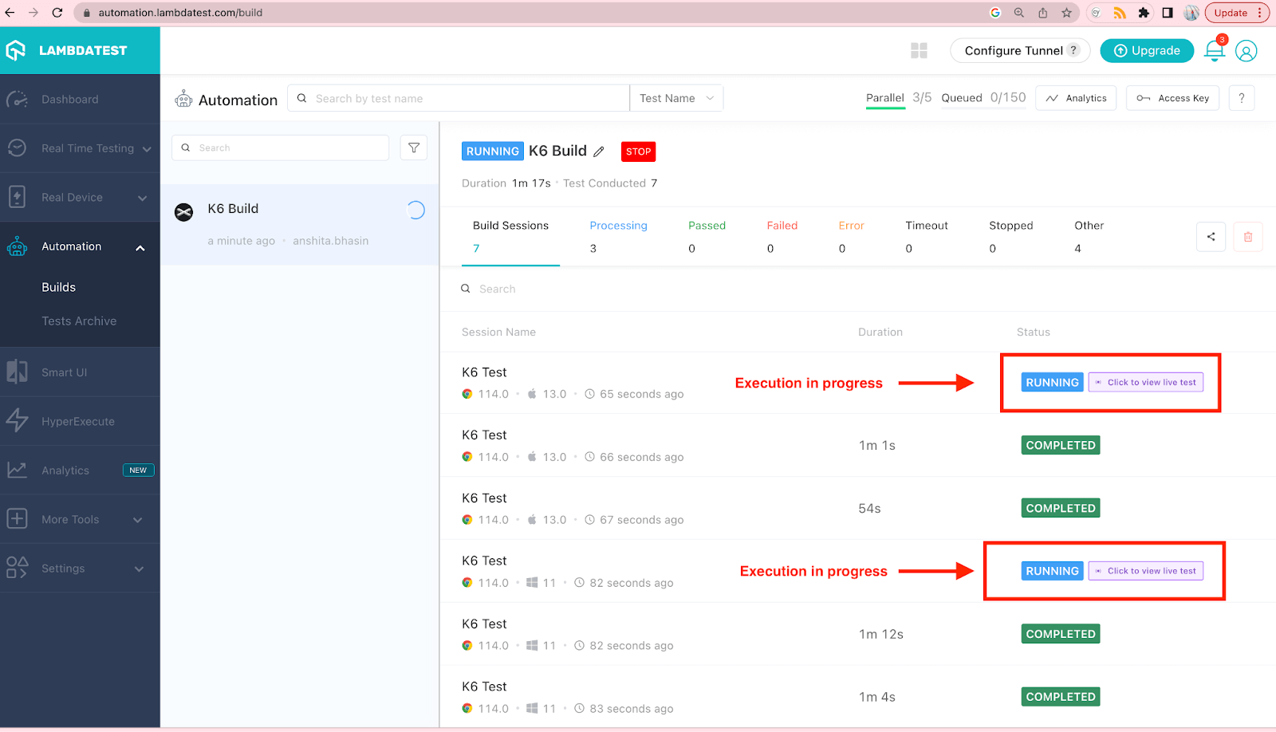Click the Search by test name field

[x=459, y=97]
